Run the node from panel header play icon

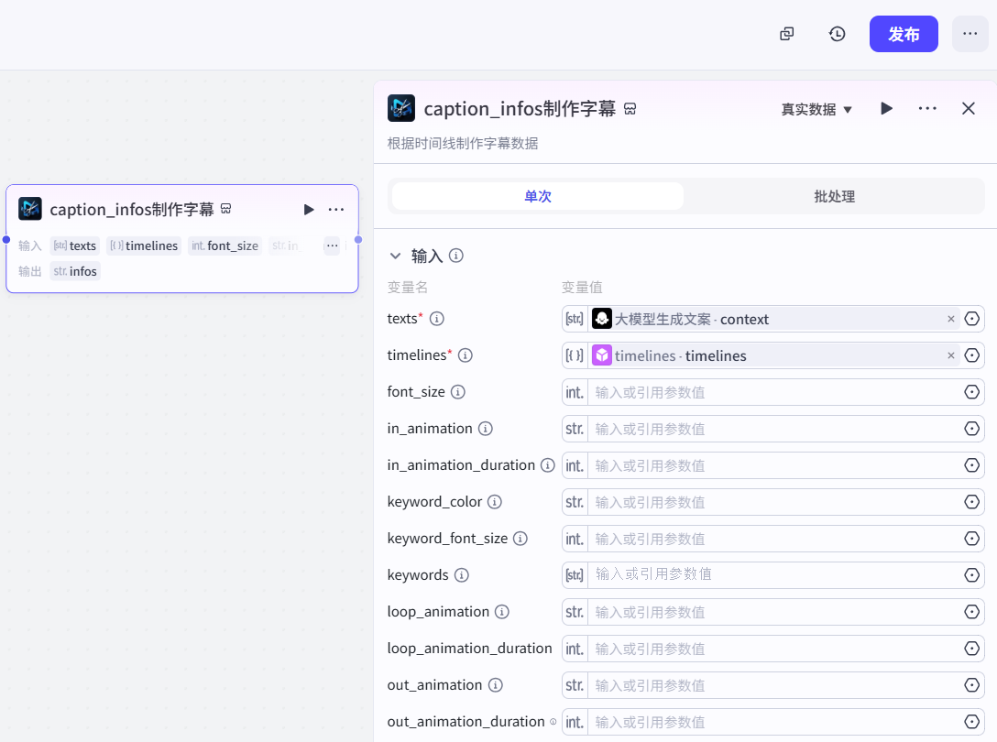pyautogui.click(x=886, y=109)
